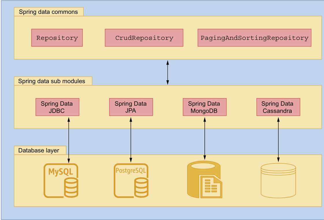Select the Spring Data JPA box

click(131, 107)
